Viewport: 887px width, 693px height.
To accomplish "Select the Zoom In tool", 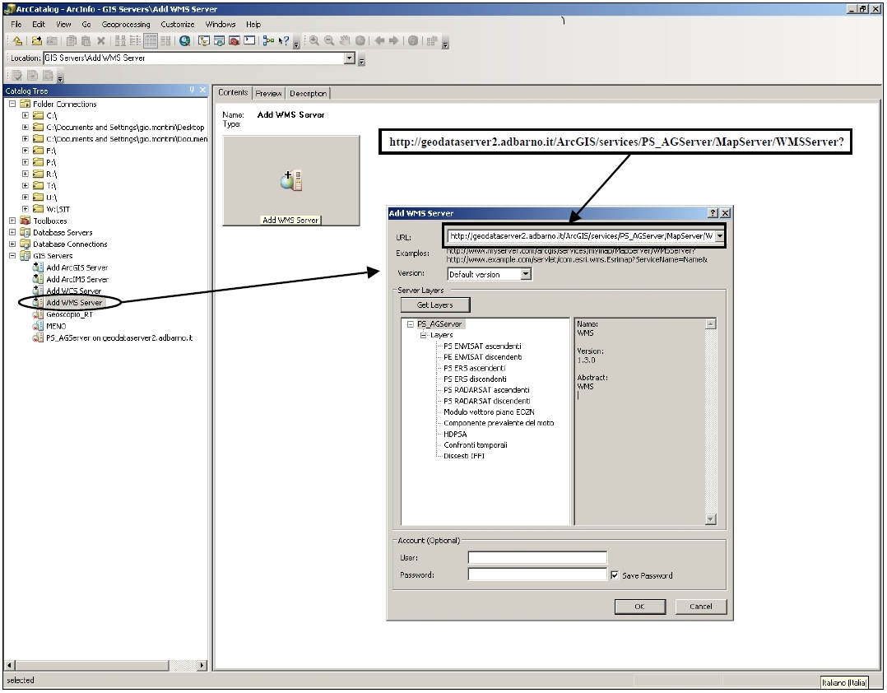I will (314, 40).
